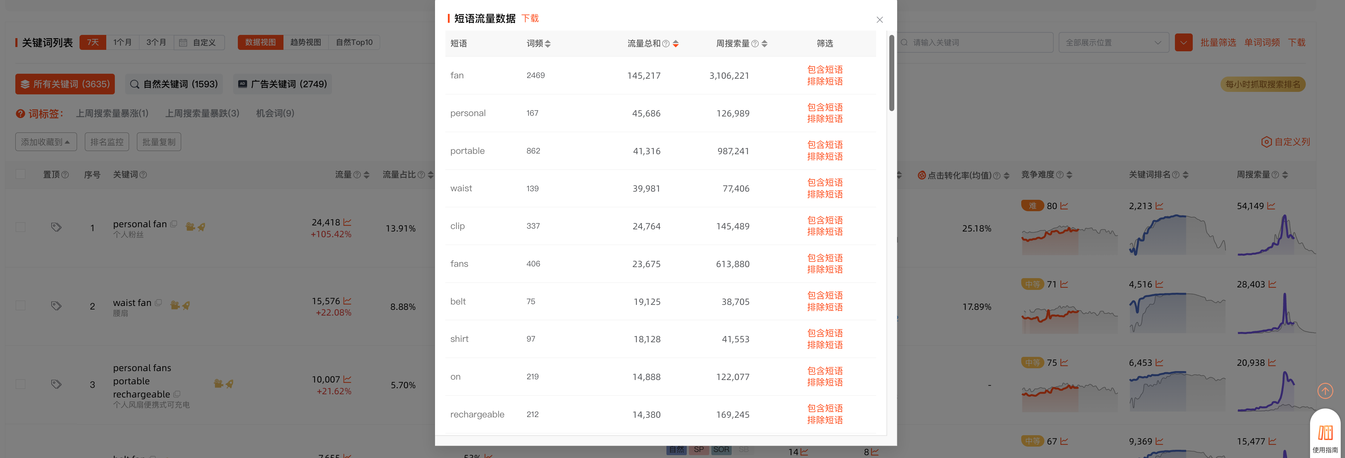Switch to 趋势视图 tab
Viewport: 1345px width, 458px height.
[x=306, y=42]
